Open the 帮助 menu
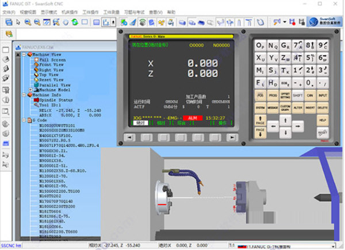This screenshot has width=345, height=250. tap(172, 11)
